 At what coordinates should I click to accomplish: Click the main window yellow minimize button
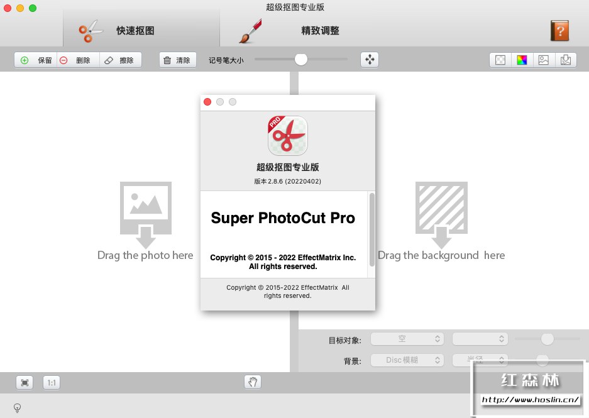[x=20, y=8]
